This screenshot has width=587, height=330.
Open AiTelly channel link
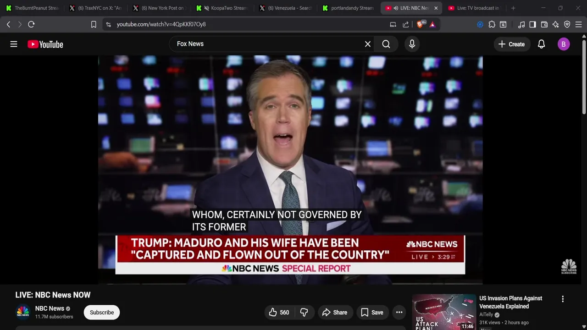click(x=486, y=315)
